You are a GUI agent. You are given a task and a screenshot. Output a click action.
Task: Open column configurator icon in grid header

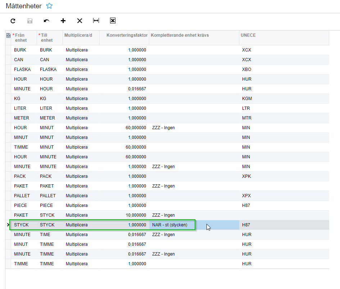[x=8, y=35]
